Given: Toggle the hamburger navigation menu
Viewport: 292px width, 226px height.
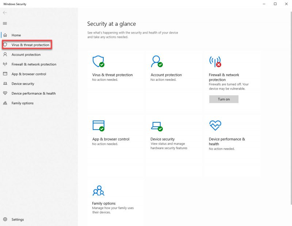Looking at the screenshot, I should [x=5, y=23].
